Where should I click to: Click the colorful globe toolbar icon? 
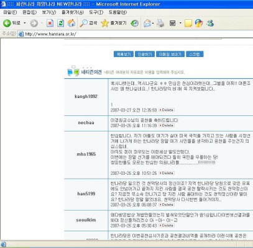click(199, 23)
